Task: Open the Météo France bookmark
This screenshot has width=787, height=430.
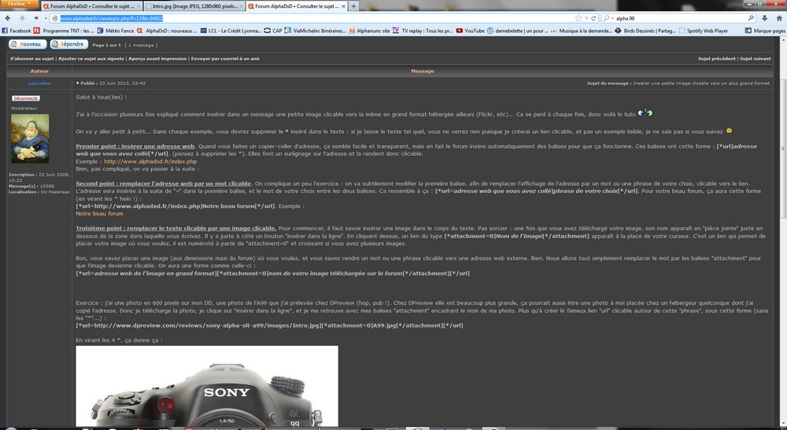Action: [x=116, y=31]
